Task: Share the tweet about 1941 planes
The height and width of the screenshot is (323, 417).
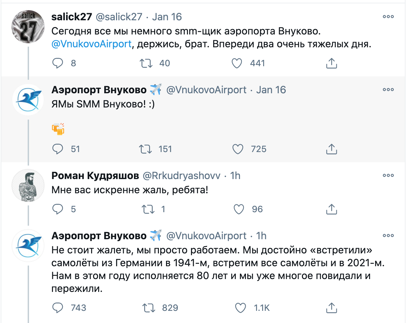Action: tap(332, 308)
